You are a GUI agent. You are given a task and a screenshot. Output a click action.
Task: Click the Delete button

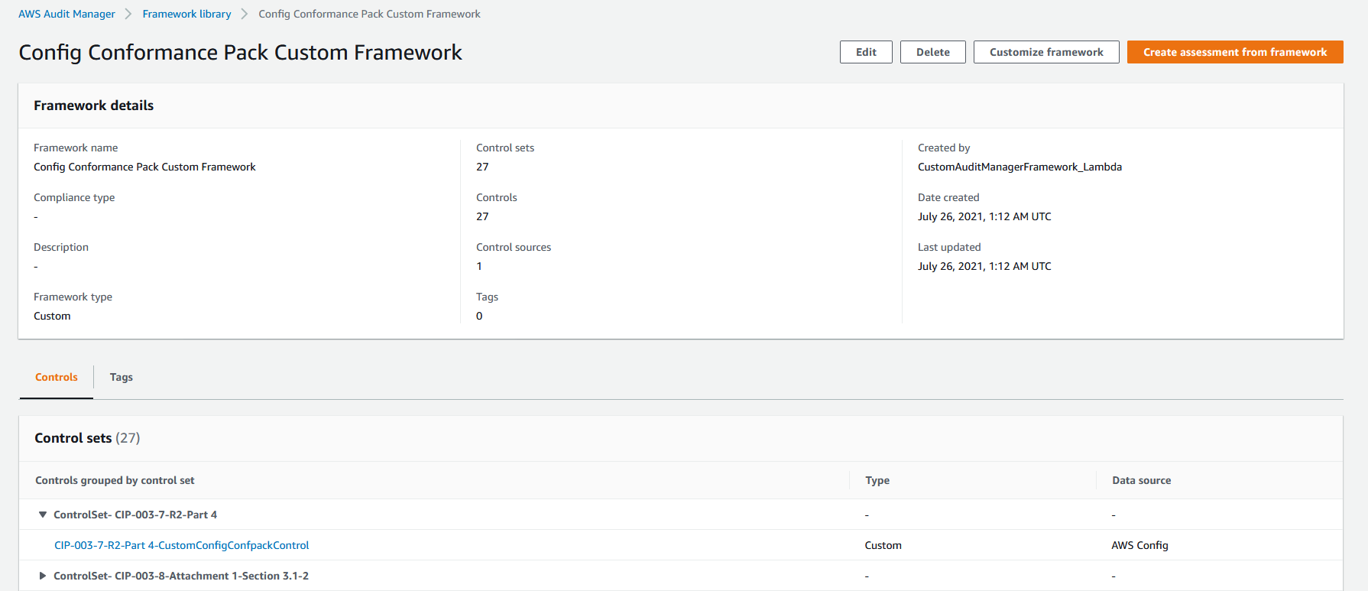pyautogui.click(x=932, y=52)
